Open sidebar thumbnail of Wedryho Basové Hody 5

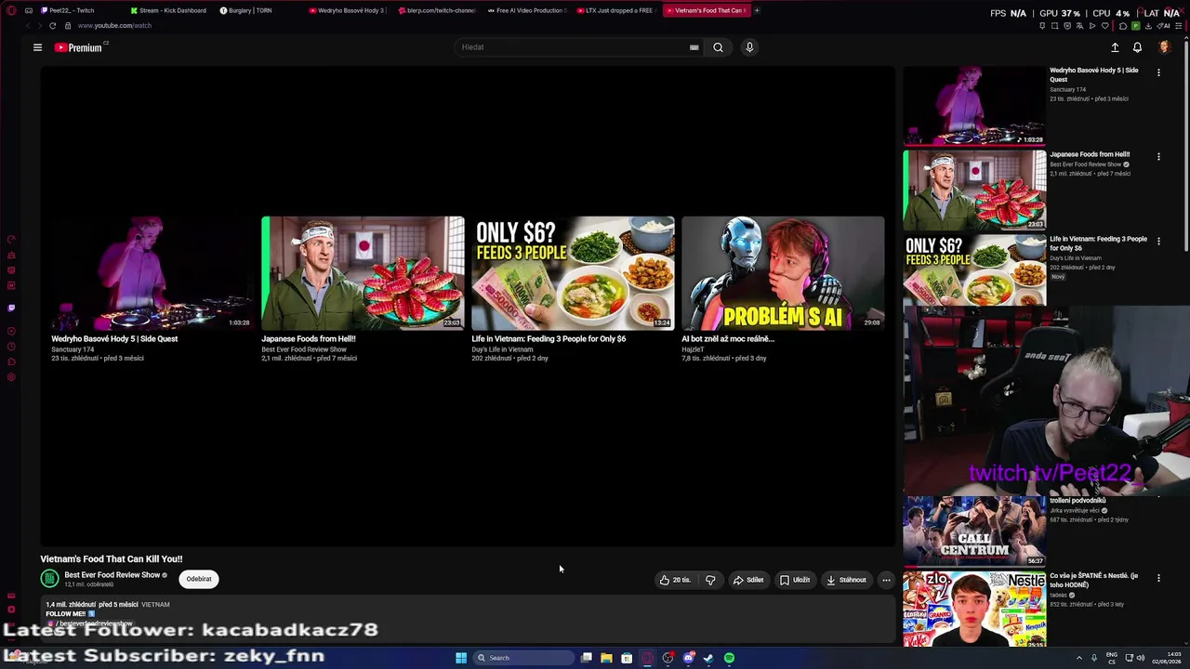click(x=974, y=106)
